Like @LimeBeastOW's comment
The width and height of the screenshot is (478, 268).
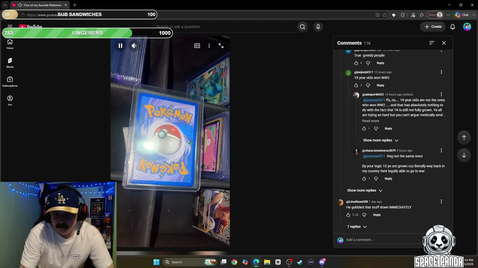pyautogui.click(x=348, y=215)
